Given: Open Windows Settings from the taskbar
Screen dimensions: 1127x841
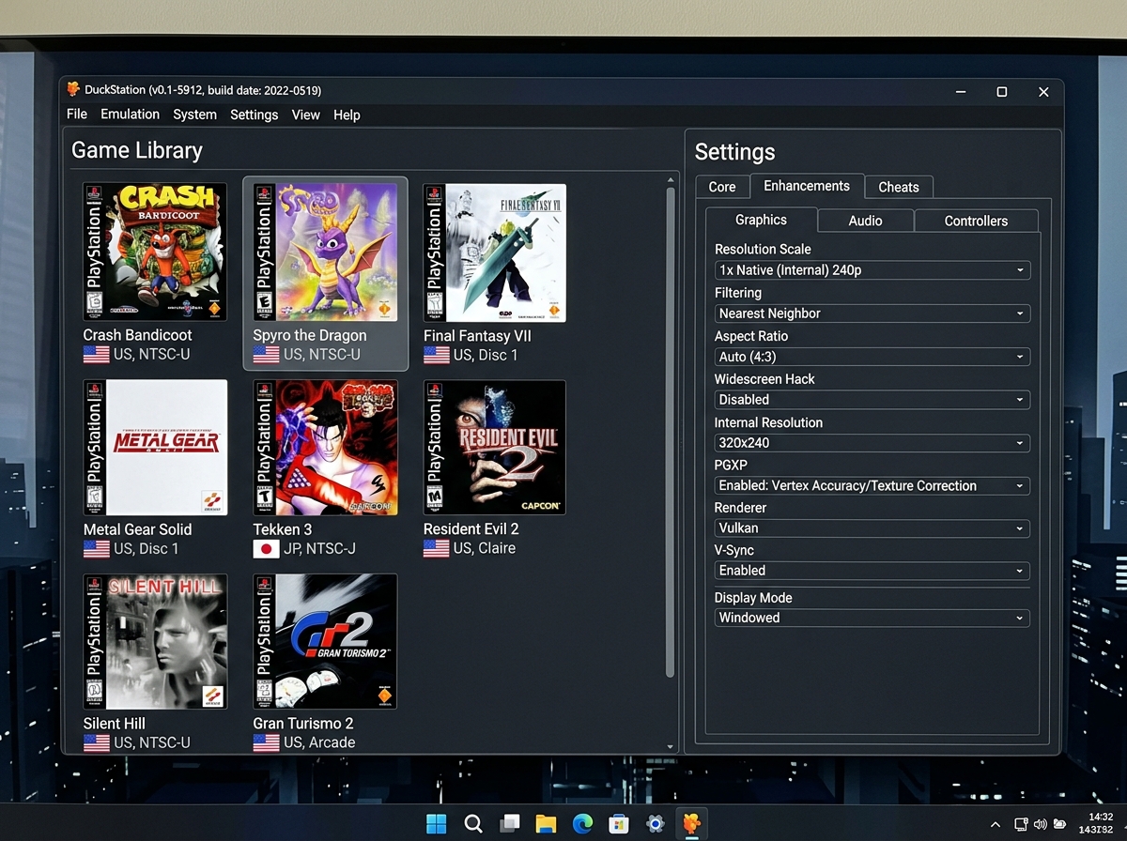Looking at the screenshot, I should 655,822.
